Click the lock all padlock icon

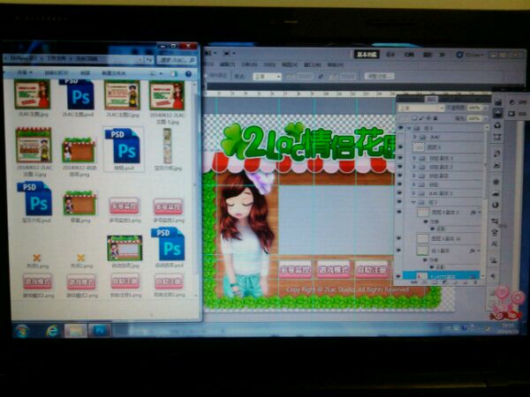[x=435, y=118]
